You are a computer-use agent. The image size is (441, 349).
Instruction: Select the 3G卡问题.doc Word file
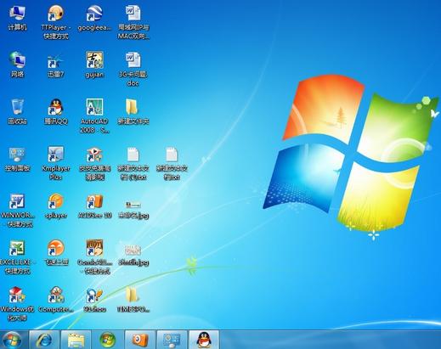click(x=133, y=69)
